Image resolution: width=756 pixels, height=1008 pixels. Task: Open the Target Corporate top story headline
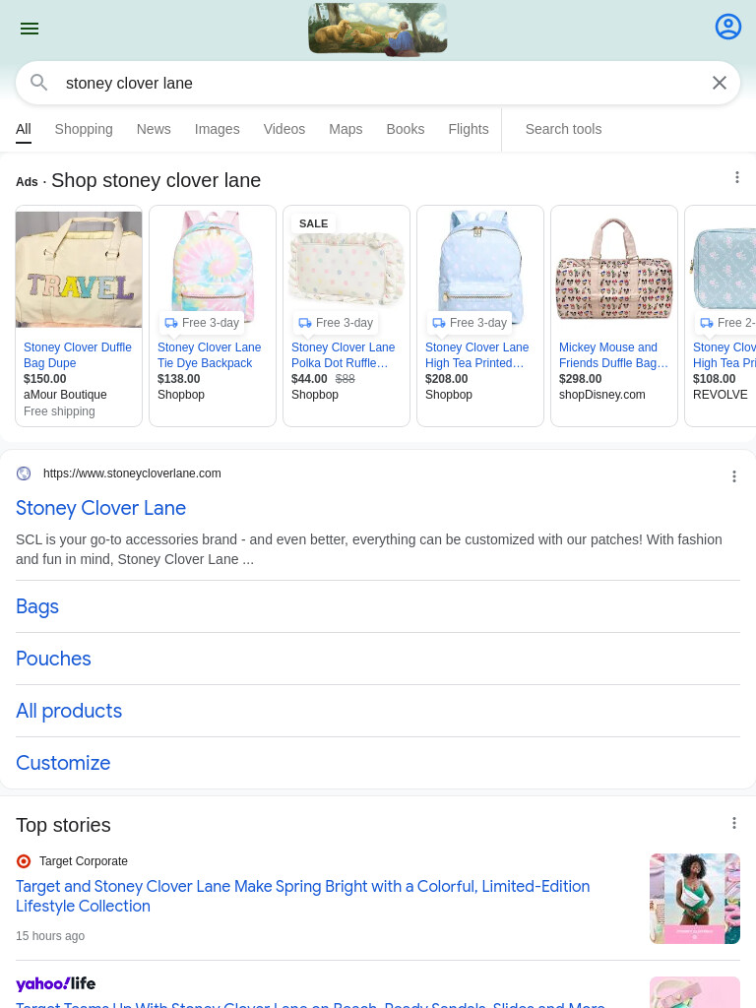pos(303,896)
